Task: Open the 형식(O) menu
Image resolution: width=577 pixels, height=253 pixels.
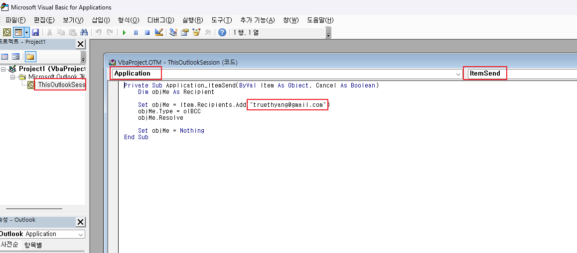Action: (x=129, y=20)
